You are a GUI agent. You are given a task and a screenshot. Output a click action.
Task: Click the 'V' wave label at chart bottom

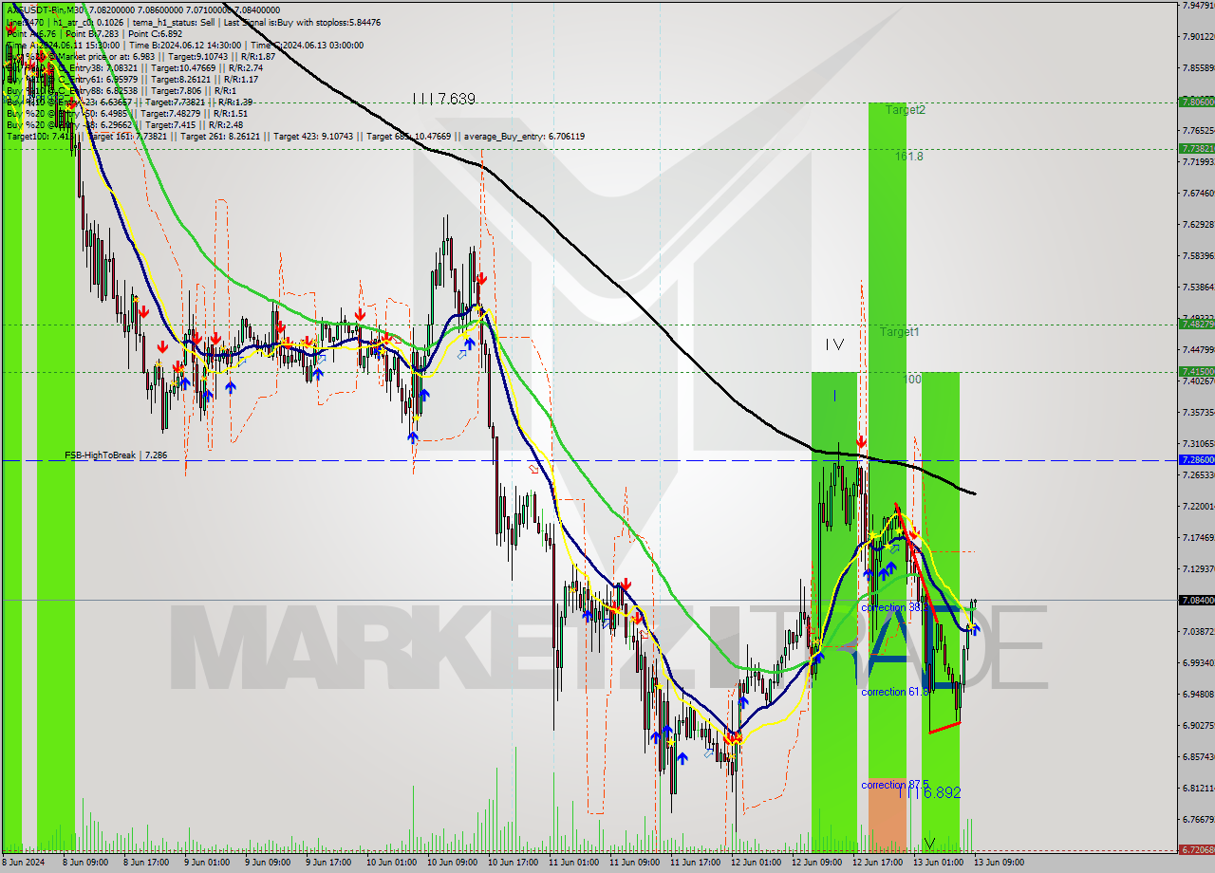[929, 844]
